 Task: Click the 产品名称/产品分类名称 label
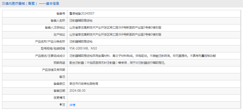pyautogui.click(x=50, y=41)
